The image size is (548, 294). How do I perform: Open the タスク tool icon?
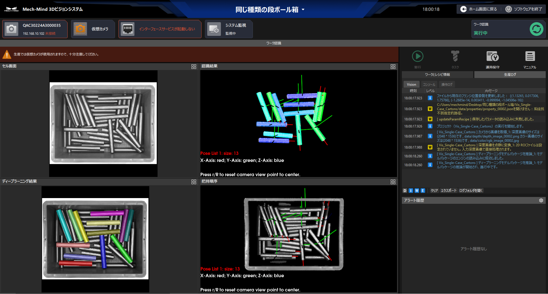455,56
